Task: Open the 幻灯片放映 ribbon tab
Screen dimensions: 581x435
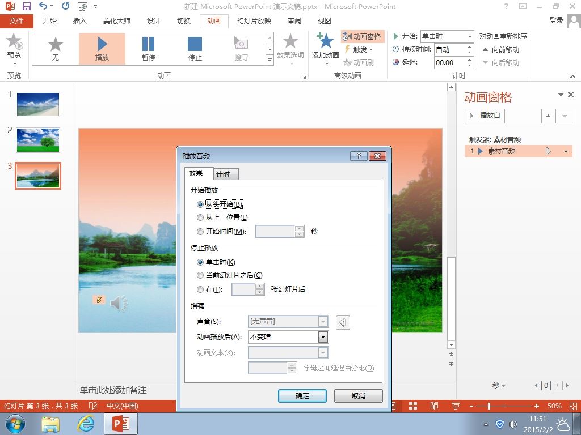Action: pyautogui.click(x=254, y=21)
